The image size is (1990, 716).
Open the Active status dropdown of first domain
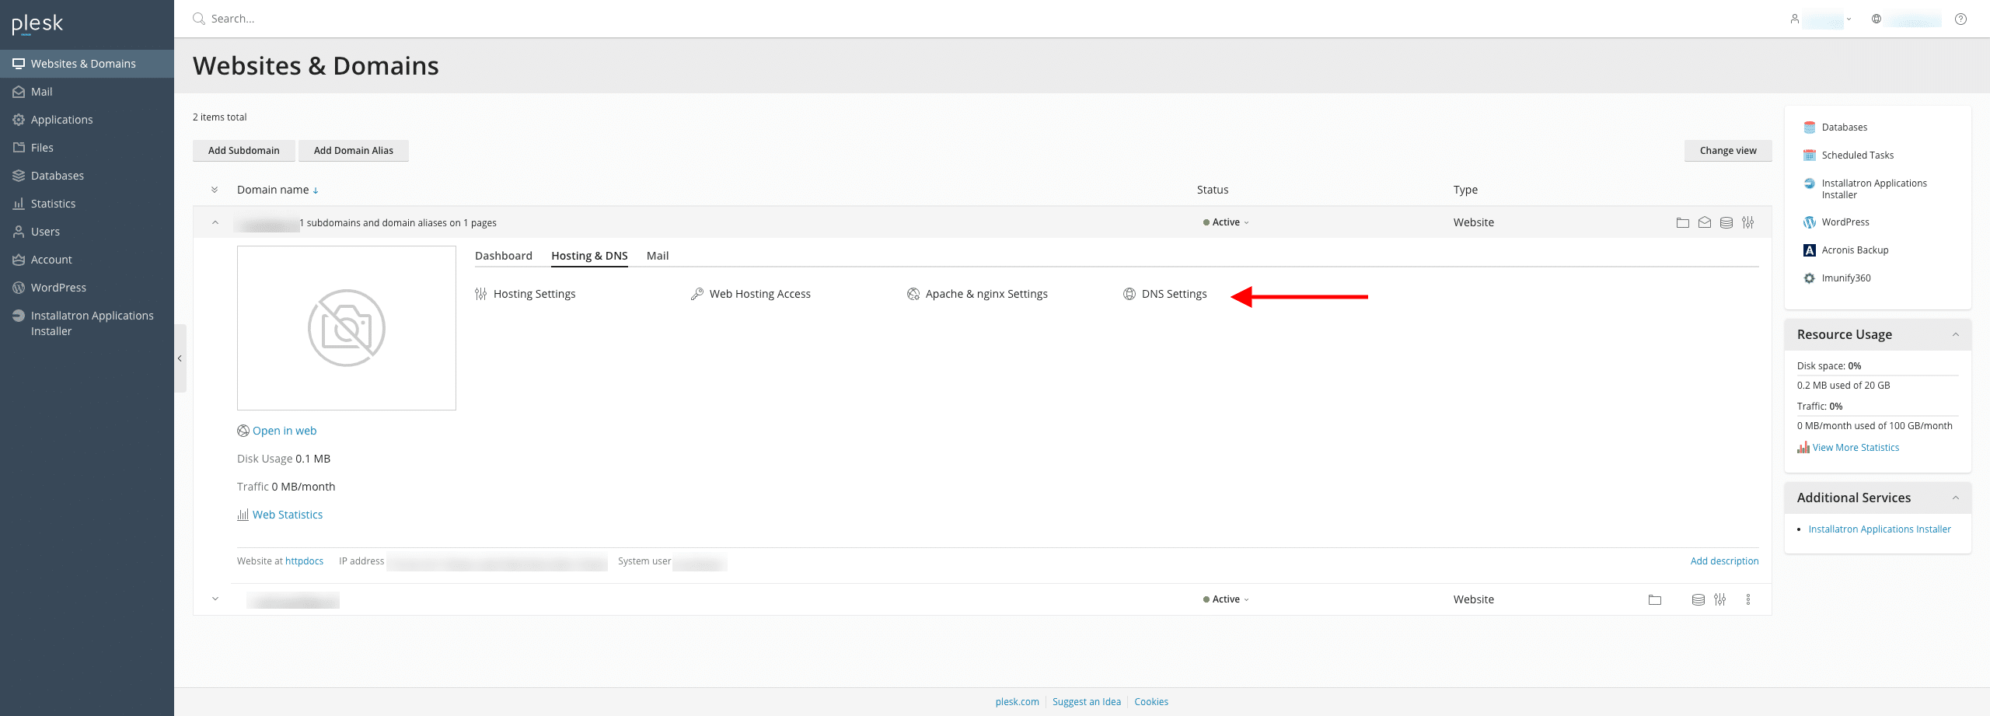point(1226,222)
